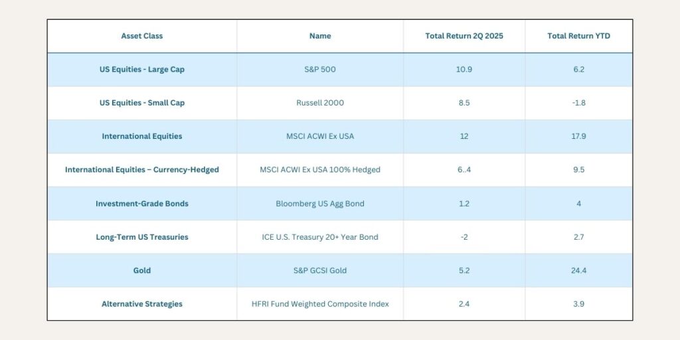Click the Name column header
680x340 pixels.
tap(320, 36)
